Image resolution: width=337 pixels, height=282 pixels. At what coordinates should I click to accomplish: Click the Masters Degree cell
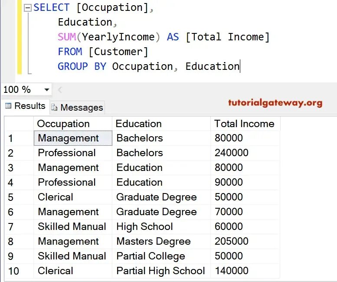(161, 241)
